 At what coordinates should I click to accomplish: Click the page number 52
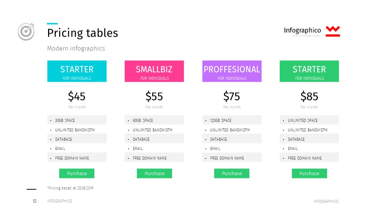[x=35, y=201]
